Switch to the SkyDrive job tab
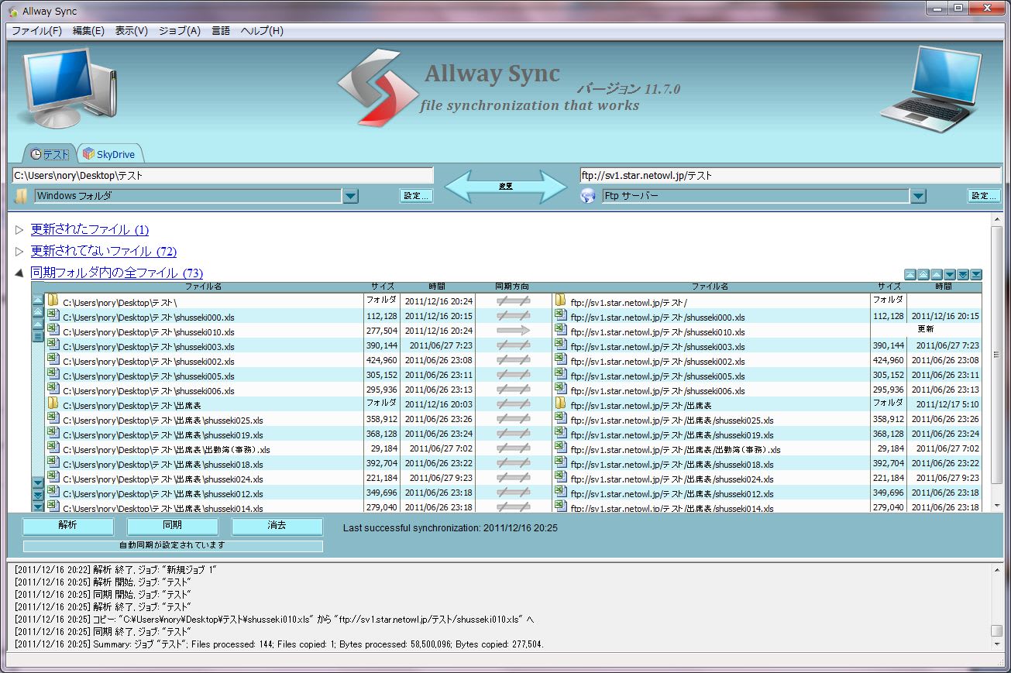 click(x=109, y=154)
